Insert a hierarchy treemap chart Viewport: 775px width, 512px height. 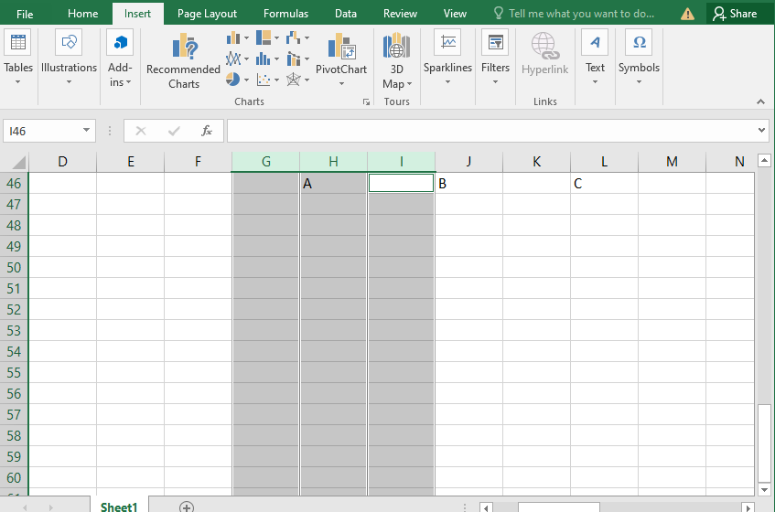coord(264,37)
